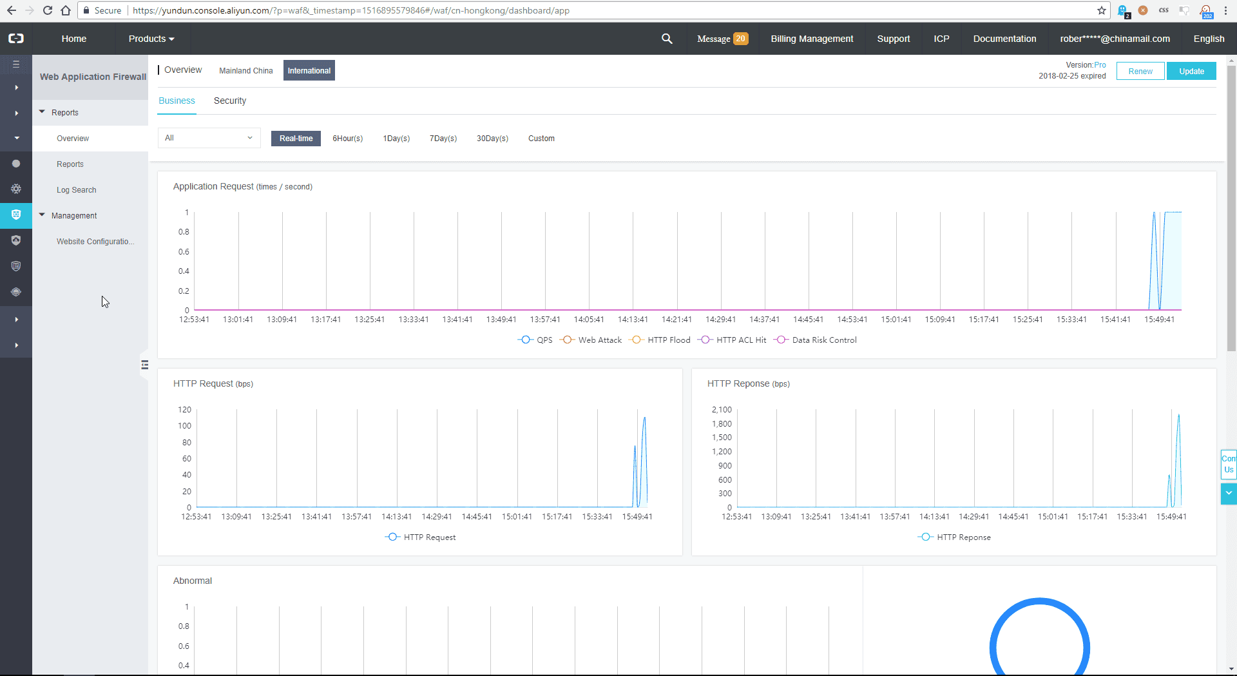Click the thumbs-down extension icon

pyautogui.click(x=1184, y=10)
